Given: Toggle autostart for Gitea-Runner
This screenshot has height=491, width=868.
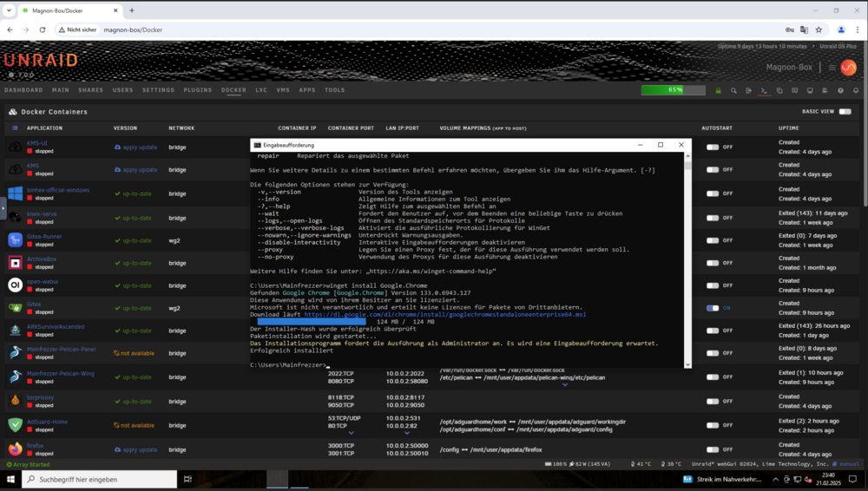Looking at the screenshot, I should tap(713, 240).
